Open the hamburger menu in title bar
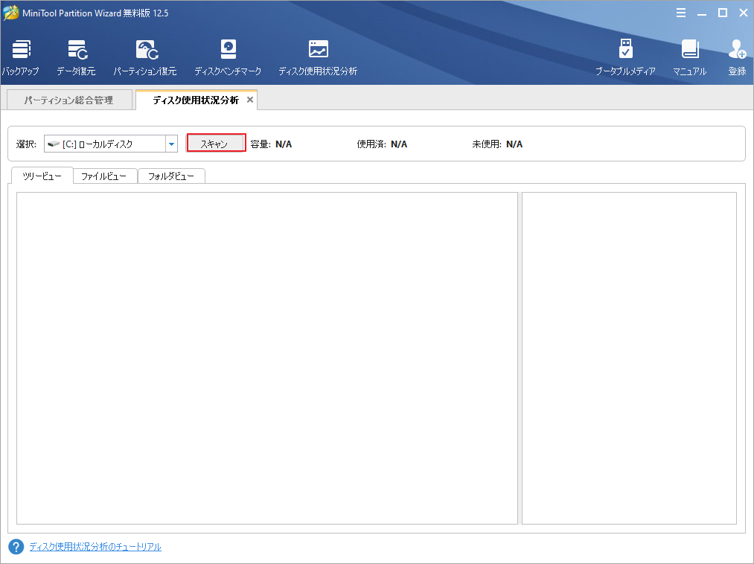Viewport: 754px width, 564px height. 681,13
